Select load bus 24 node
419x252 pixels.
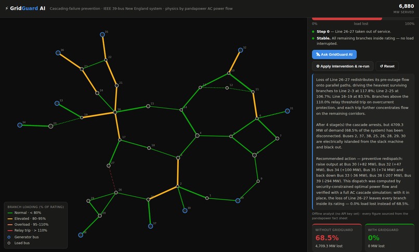pyautogui.click(x=97, y=93)
